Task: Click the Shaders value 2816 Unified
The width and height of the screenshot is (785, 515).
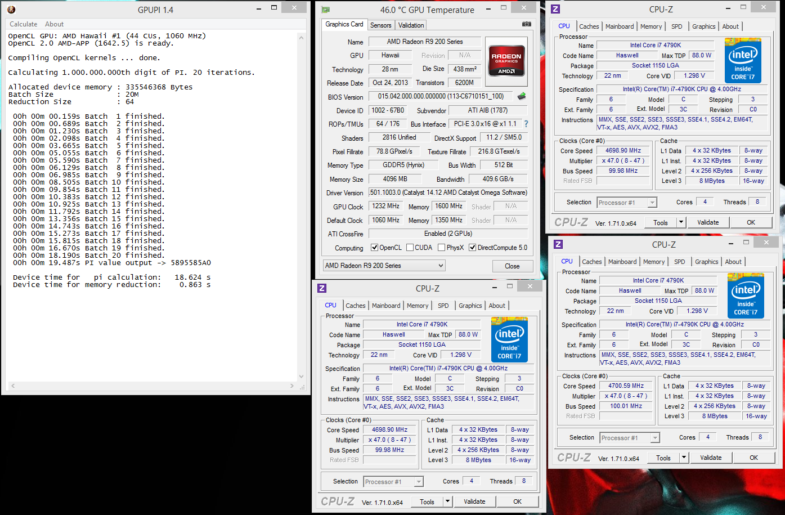Action: (400, 137)
